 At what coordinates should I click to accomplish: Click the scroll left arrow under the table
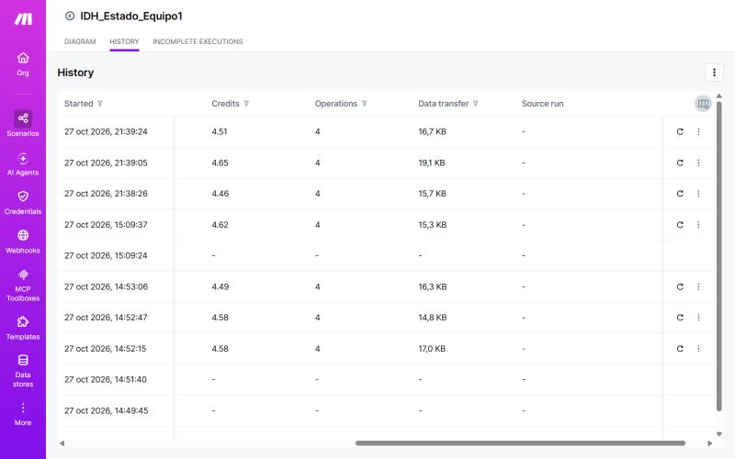(62, 443)
